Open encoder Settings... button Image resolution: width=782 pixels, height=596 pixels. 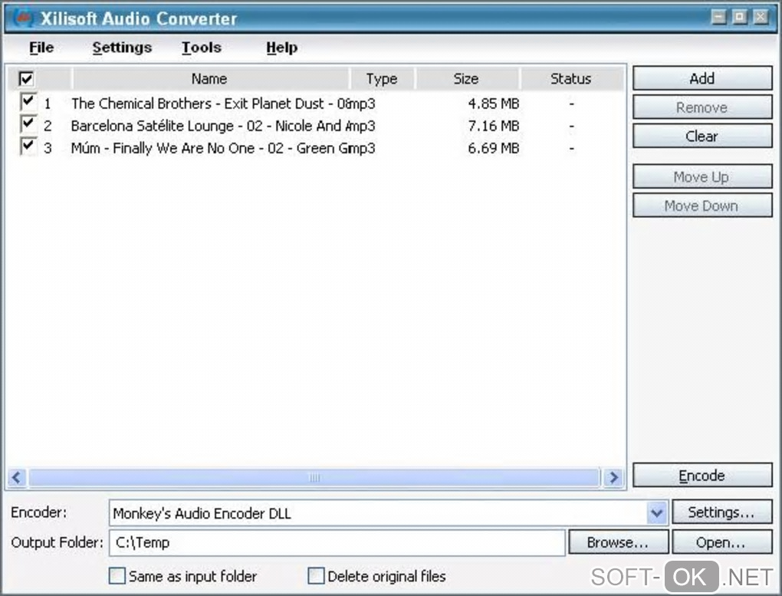click(x=721, y=512)
